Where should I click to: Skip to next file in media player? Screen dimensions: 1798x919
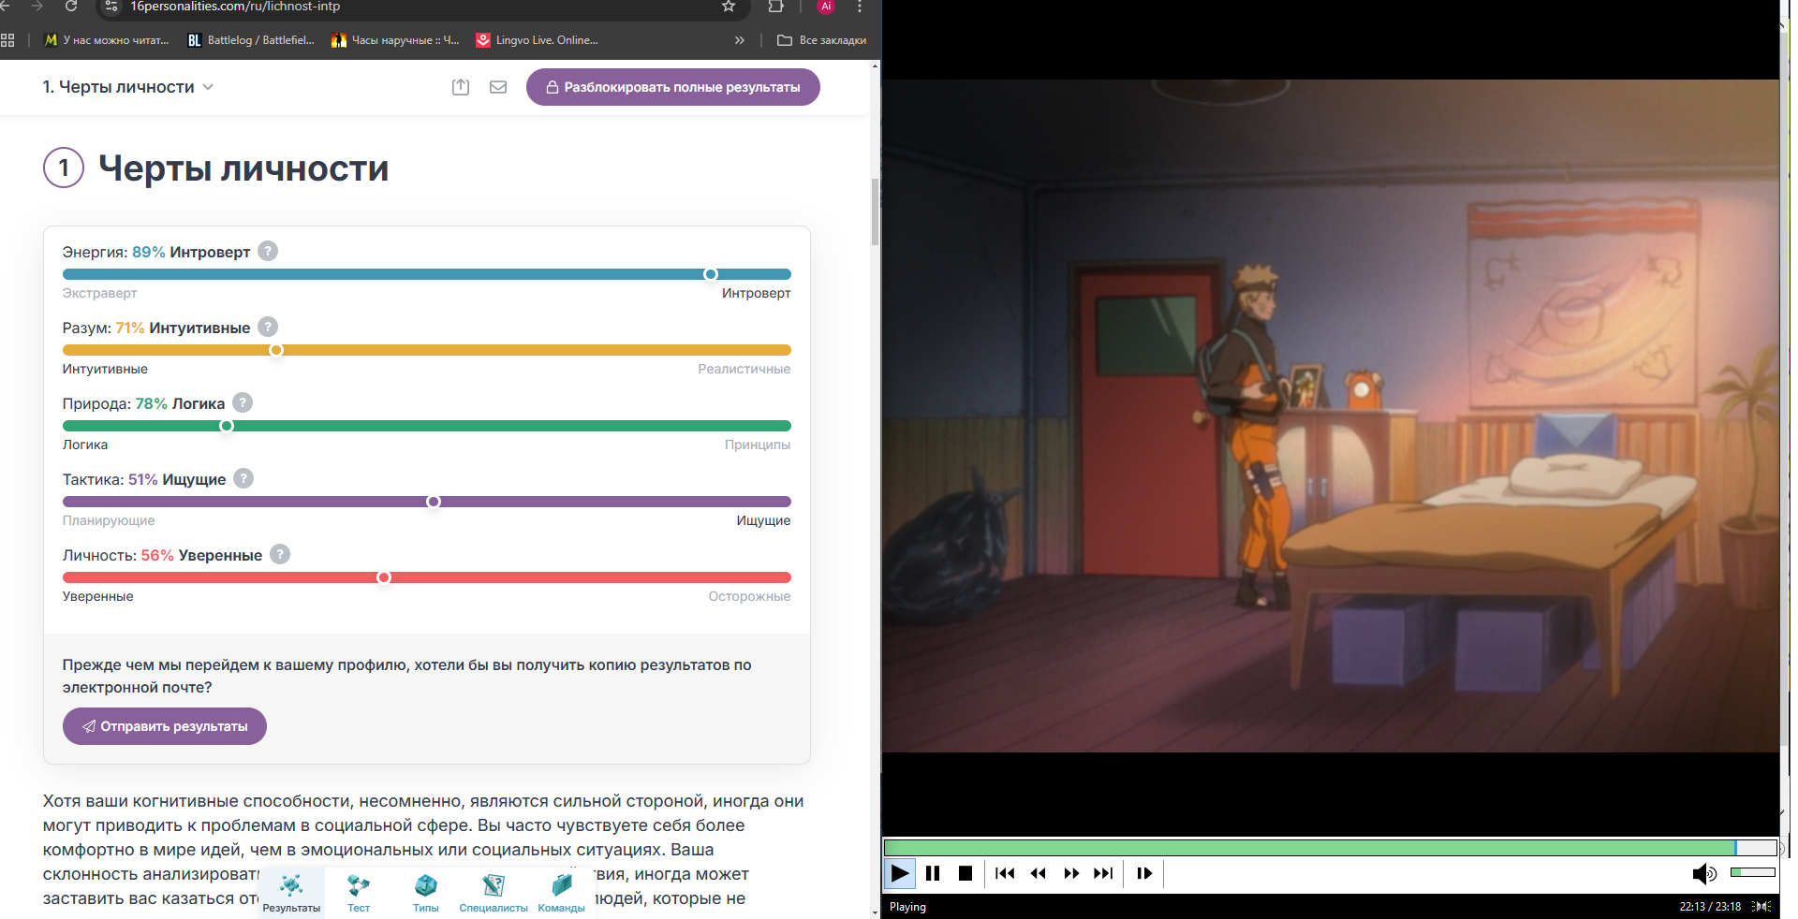pyautogui.click(x=1104, y=873)
